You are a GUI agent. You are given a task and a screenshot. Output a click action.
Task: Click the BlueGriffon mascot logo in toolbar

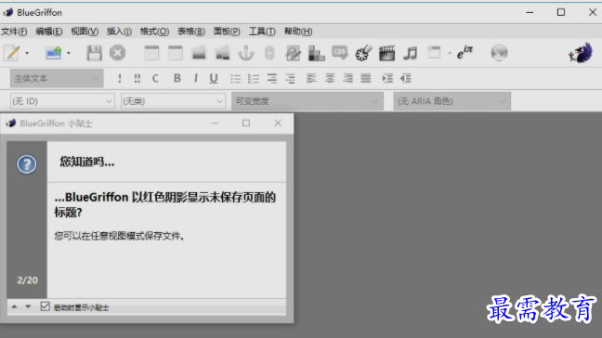coord(581,53)
